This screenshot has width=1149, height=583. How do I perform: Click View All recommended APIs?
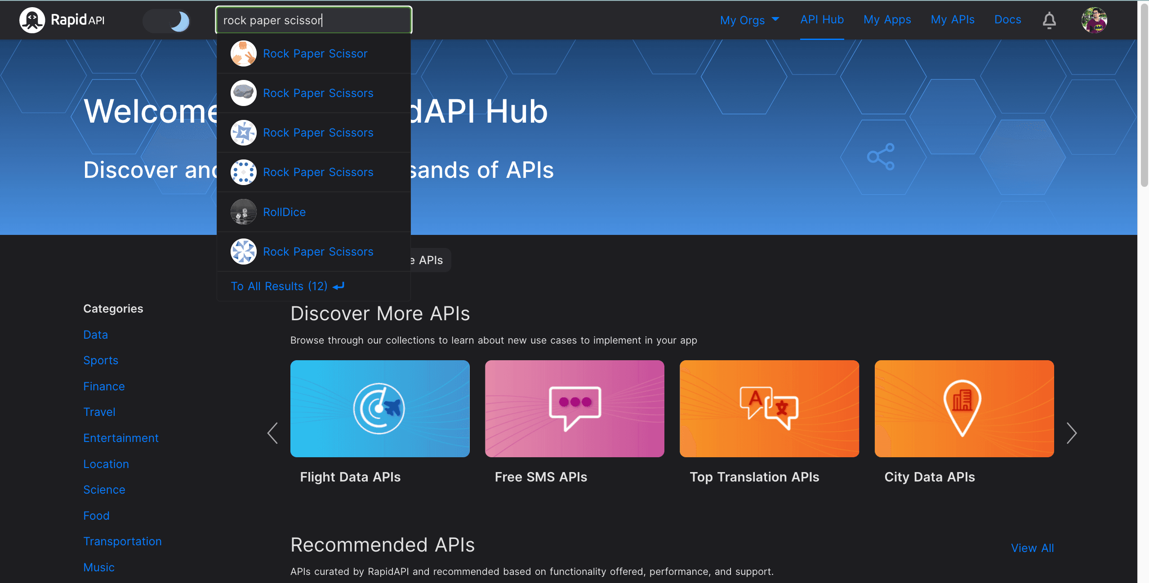[1032, 548]
